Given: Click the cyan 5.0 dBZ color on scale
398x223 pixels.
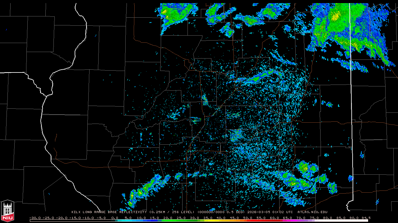Looking at the screenshot, I should tap(128, 221).
